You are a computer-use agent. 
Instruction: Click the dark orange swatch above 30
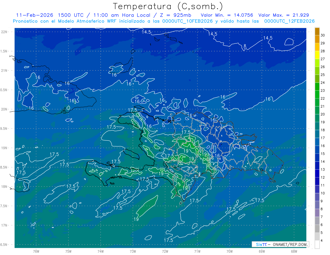(317, 31)
